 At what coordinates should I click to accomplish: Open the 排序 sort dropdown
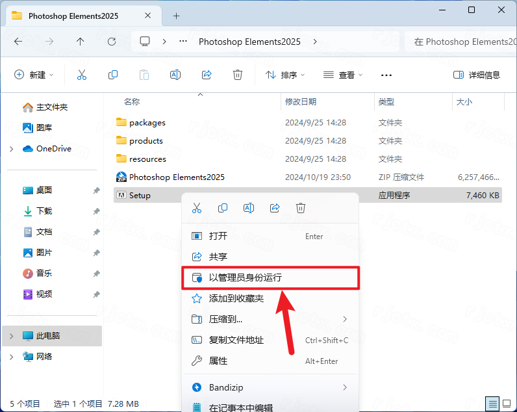point(285,75)
